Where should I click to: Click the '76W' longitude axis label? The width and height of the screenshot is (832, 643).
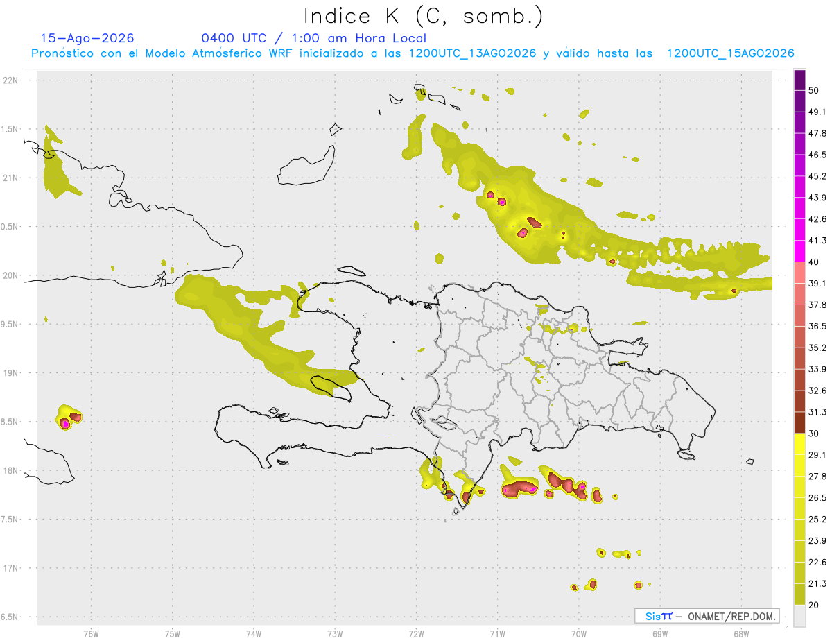pos(91,634)
